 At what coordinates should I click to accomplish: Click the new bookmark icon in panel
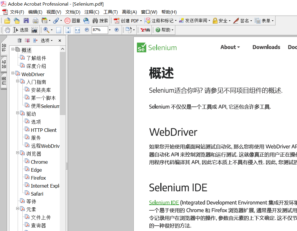point(27,40)
